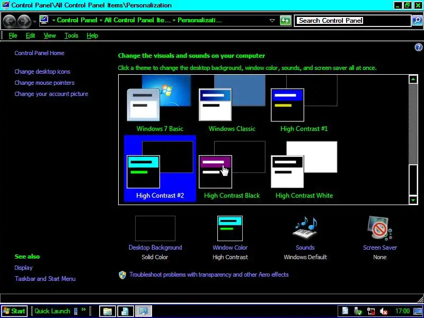The image size is (424, 318).
Task: Click the Safely Remove Hardware tray icon
Action: (x=358, y=311)
